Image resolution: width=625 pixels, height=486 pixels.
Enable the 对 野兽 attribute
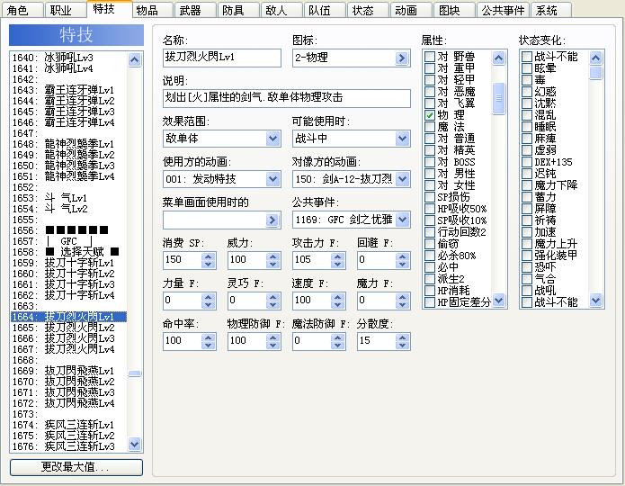click(429, 57)
